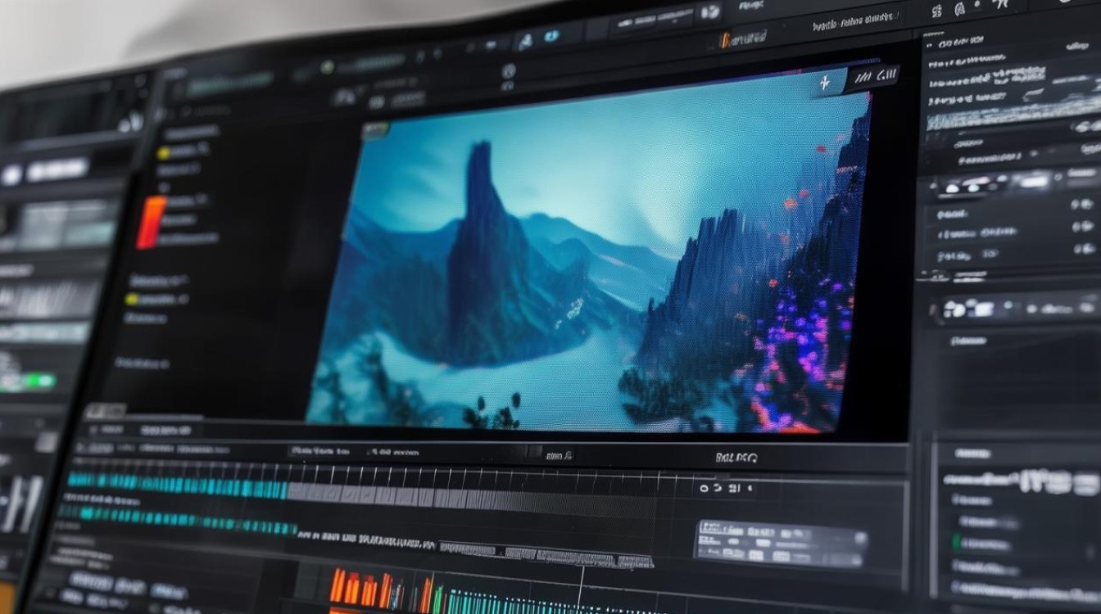
Task: Select the upper teal clip on the timeline
Action: coord(177,484)
